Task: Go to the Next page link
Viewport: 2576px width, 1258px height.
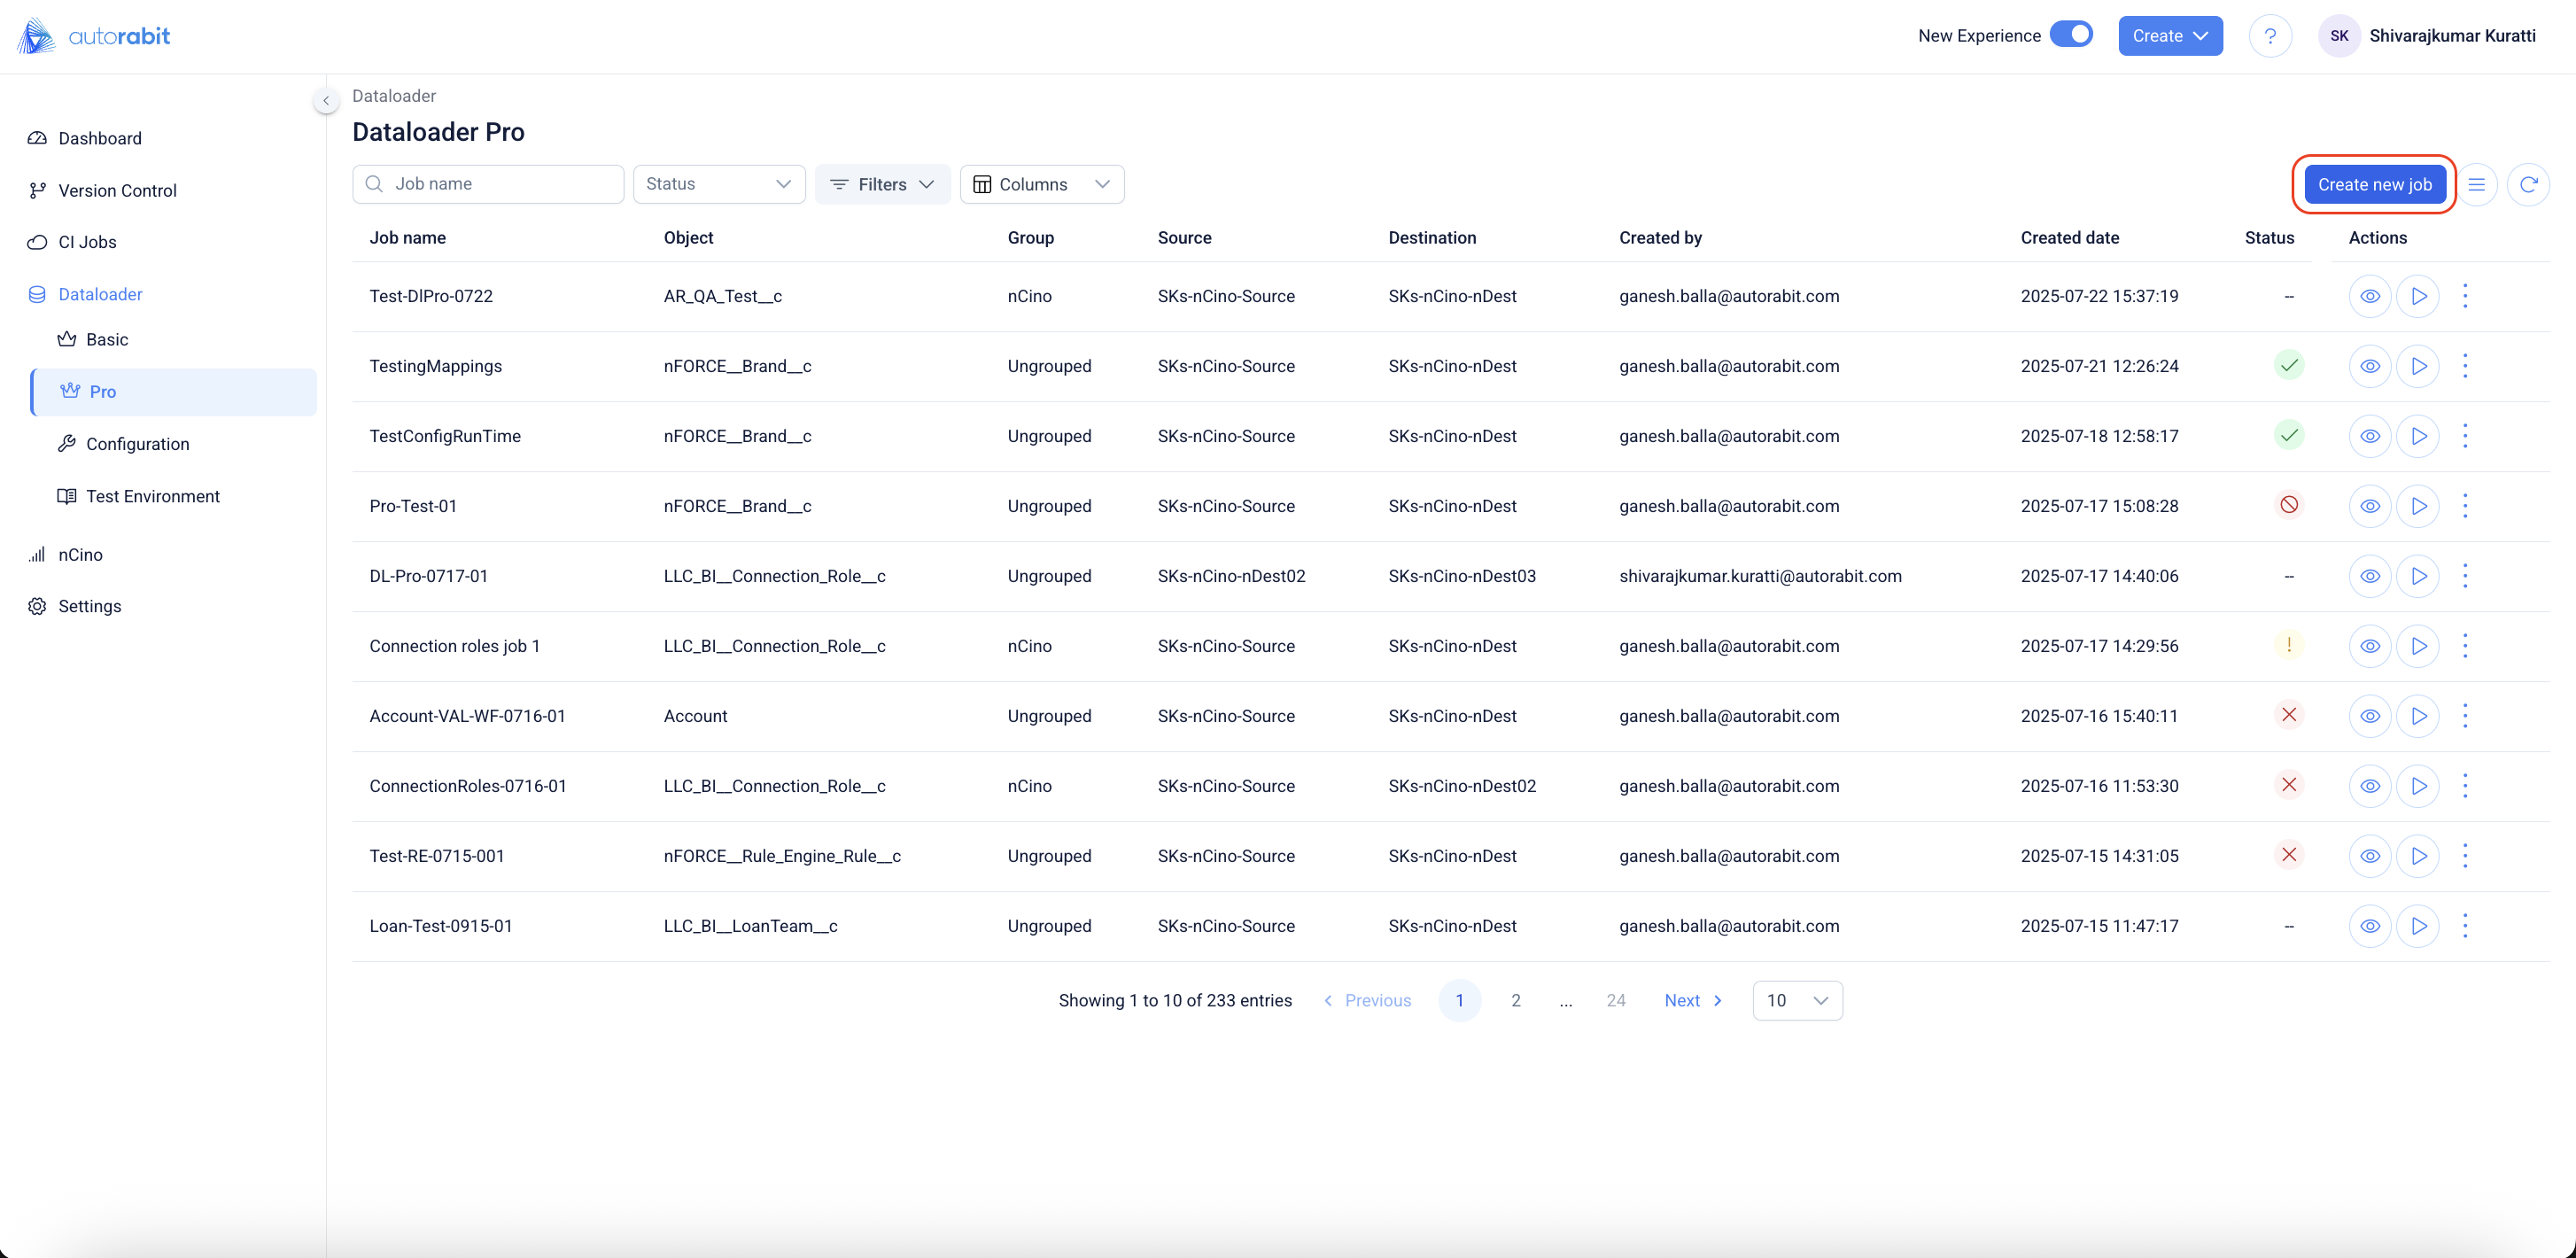Action: pyautogui.click(x=1693, y=1000)
